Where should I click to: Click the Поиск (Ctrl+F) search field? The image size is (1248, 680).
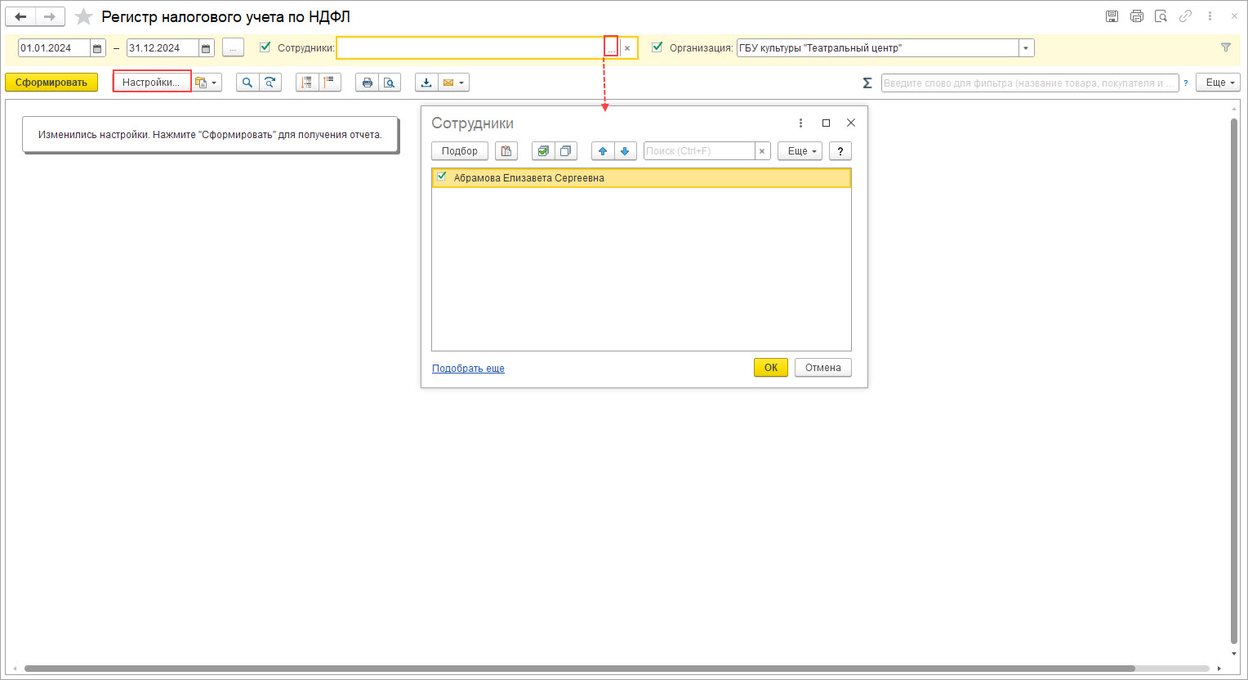point(699,151)
